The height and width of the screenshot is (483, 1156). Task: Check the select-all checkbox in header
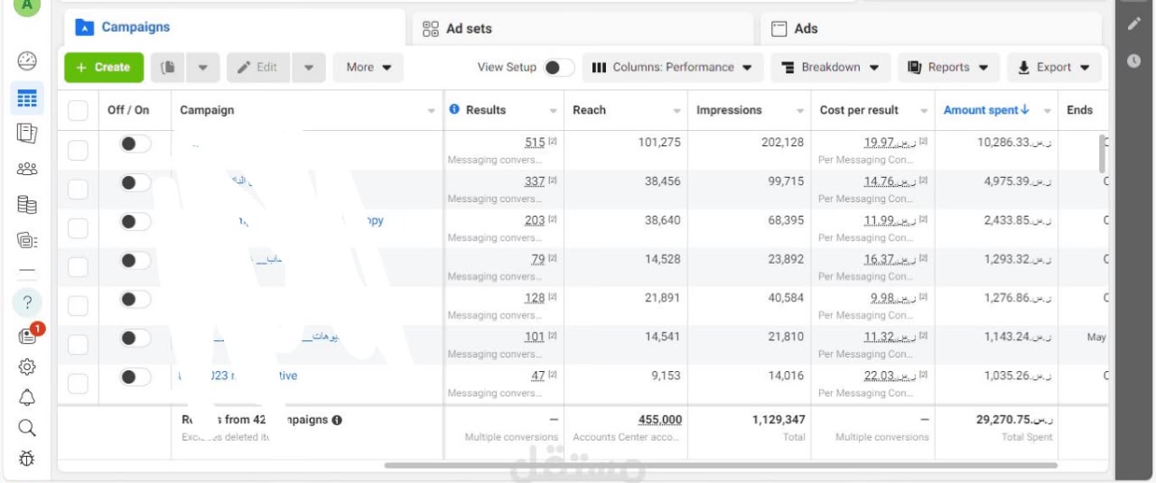79,110
